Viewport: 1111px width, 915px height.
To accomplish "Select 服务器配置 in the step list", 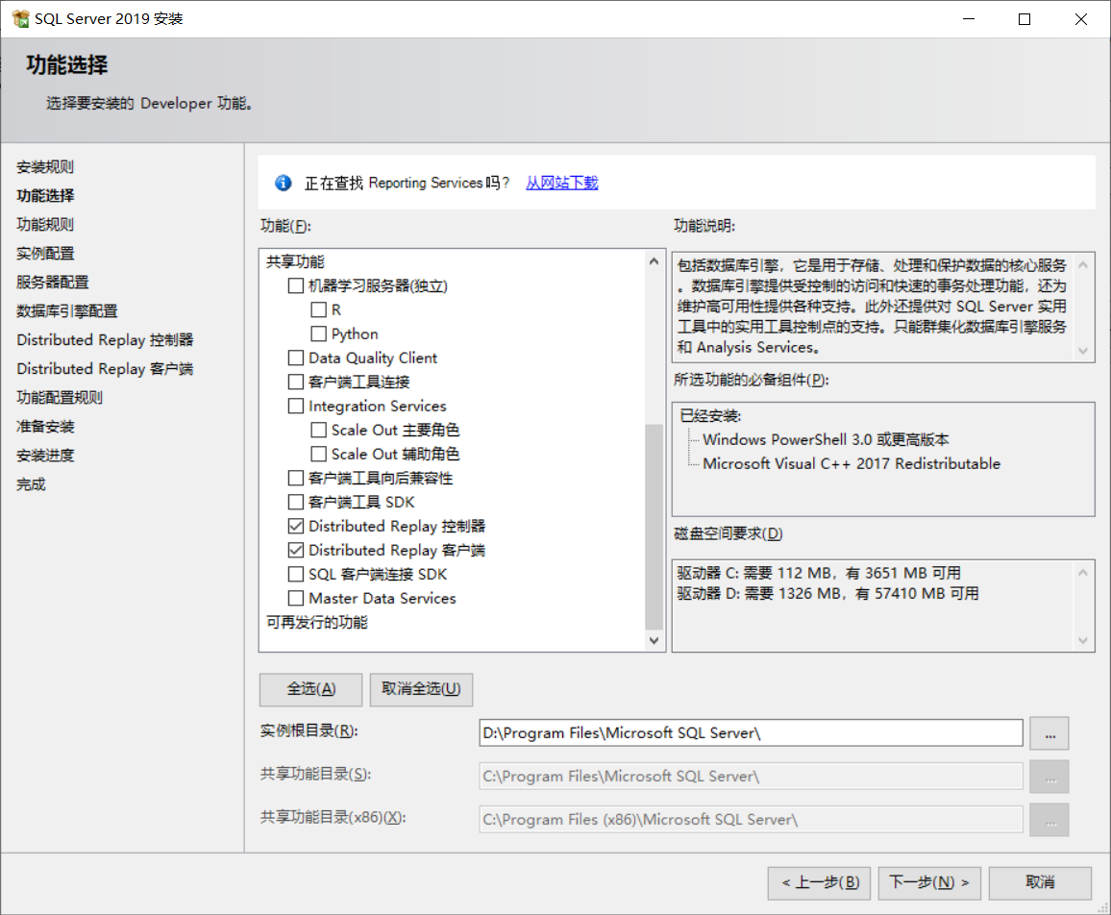I will 53,282.
